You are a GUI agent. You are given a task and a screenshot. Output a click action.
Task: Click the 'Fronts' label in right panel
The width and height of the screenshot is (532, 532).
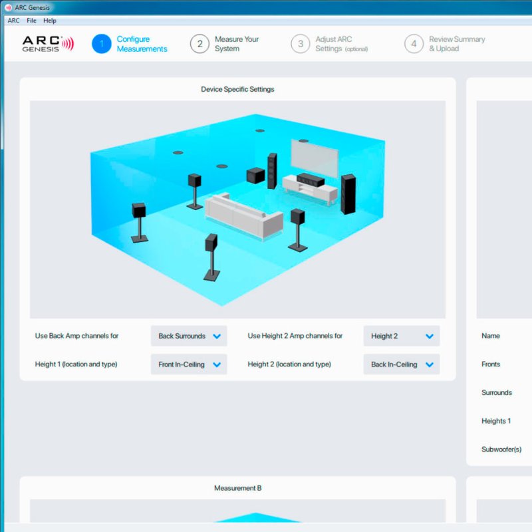pyautogui.click(x=491, y=364)
